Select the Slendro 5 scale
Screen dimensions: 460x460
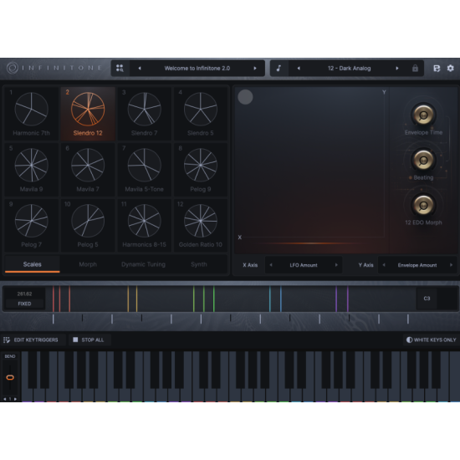(201, 114)
